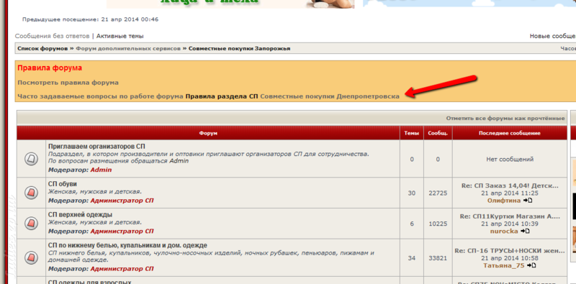Click topics count 6 for СП верхней одежды
Viewport: 576px width, 284px height.
tap(411, 224)
